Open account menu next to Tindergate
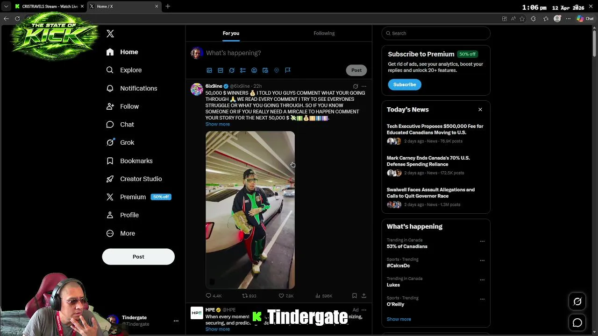Viewport: 598px width, 336px height. (176, 321)
